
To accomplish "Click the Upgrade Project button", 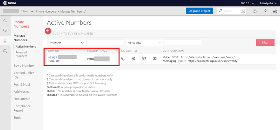I will (x=199, y=11).
